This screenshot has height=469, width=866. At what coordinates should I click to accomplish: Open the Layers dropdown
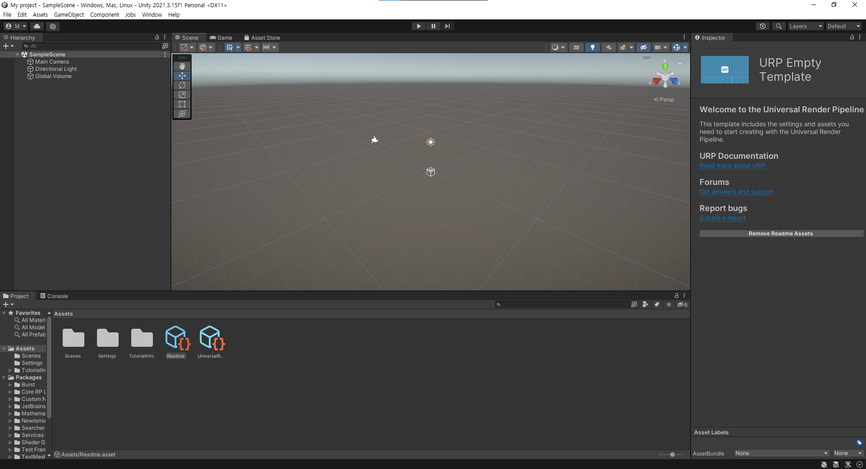click(x=806, y=26)
